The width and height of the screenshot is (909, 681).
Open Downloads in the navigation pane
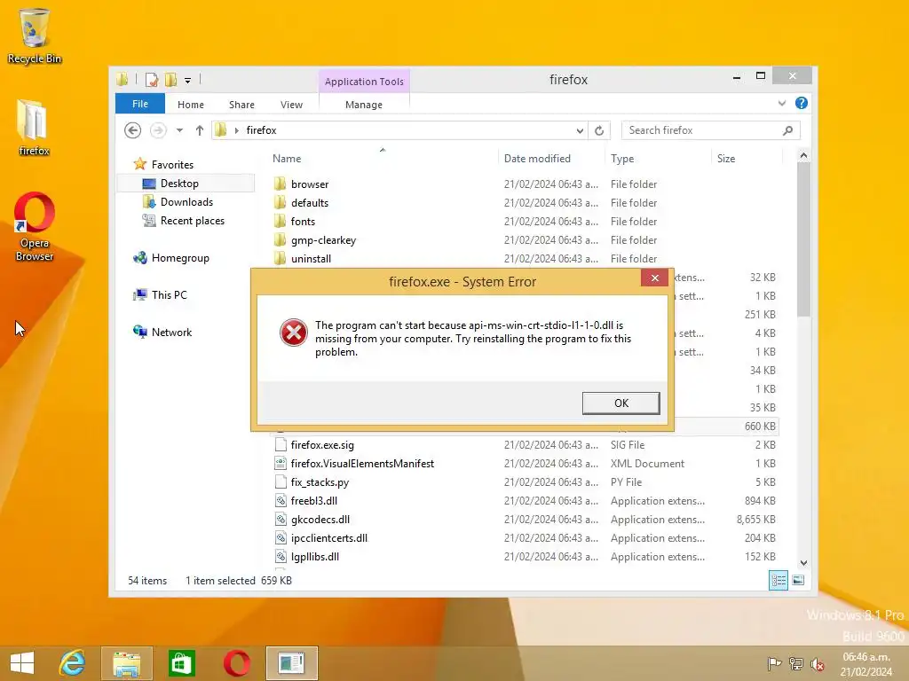tap(186, 201)
